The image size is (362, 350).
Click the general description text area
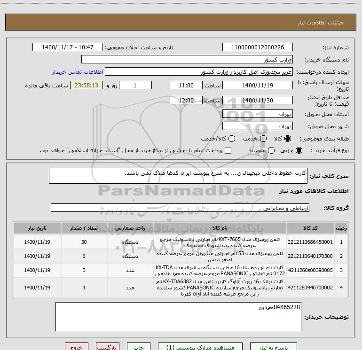[x=178, y=176]
